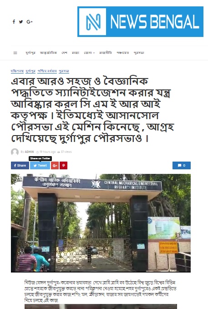Open the দুর্গাপুর nav menu item
Image resolution: width=208 pixels, height=309 pixels.
30,53
